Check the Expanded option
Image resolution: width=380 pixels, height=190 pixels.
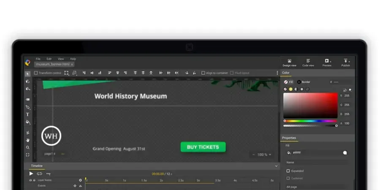pos(288,171)
